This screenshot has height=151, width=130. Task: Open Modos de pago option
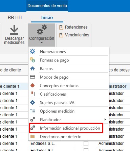tap(68, 77)
